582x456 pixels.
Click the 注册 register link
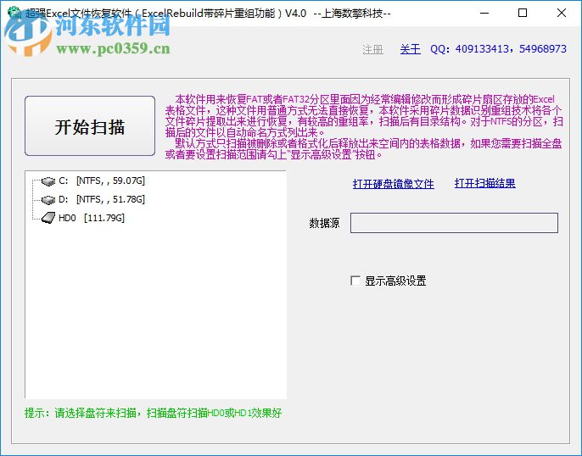pos(372,49)
